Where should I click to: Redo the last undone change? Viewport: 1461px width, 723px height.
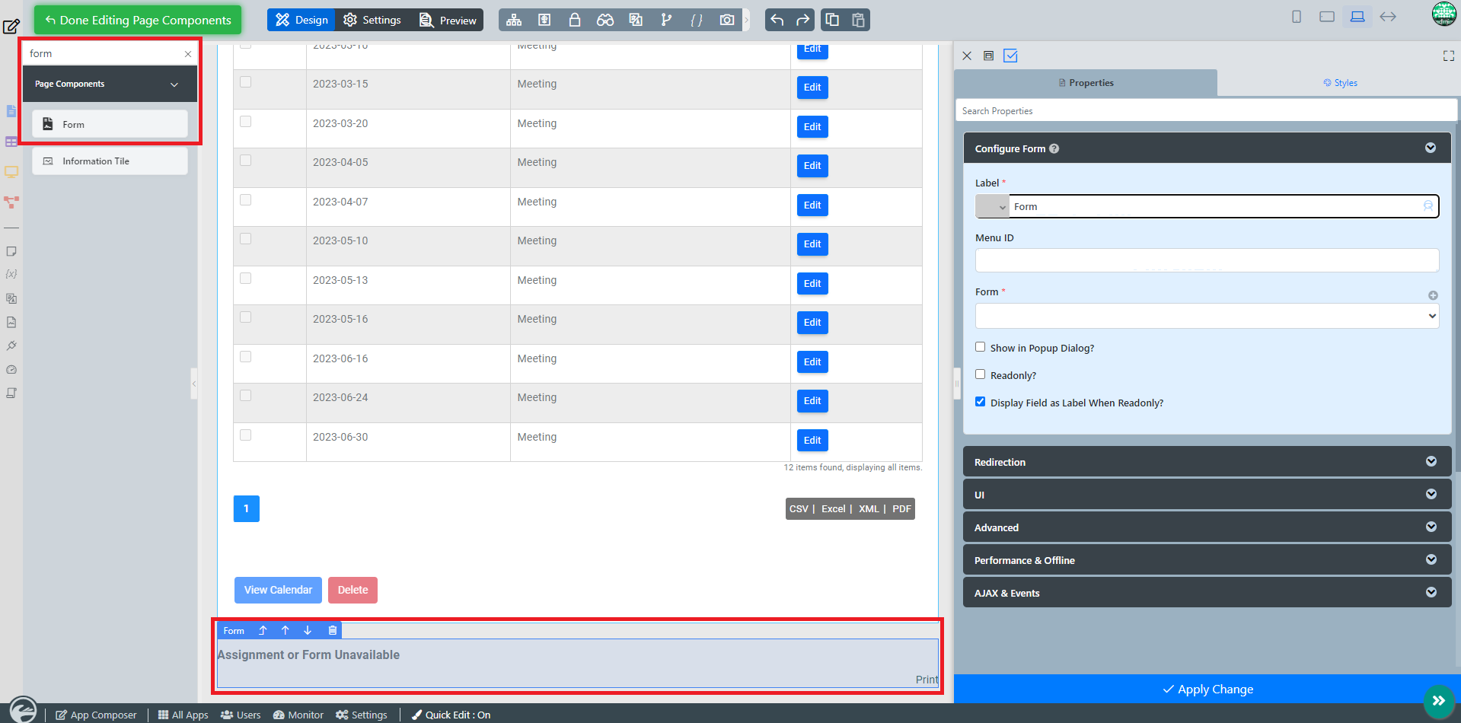[802, 20]
